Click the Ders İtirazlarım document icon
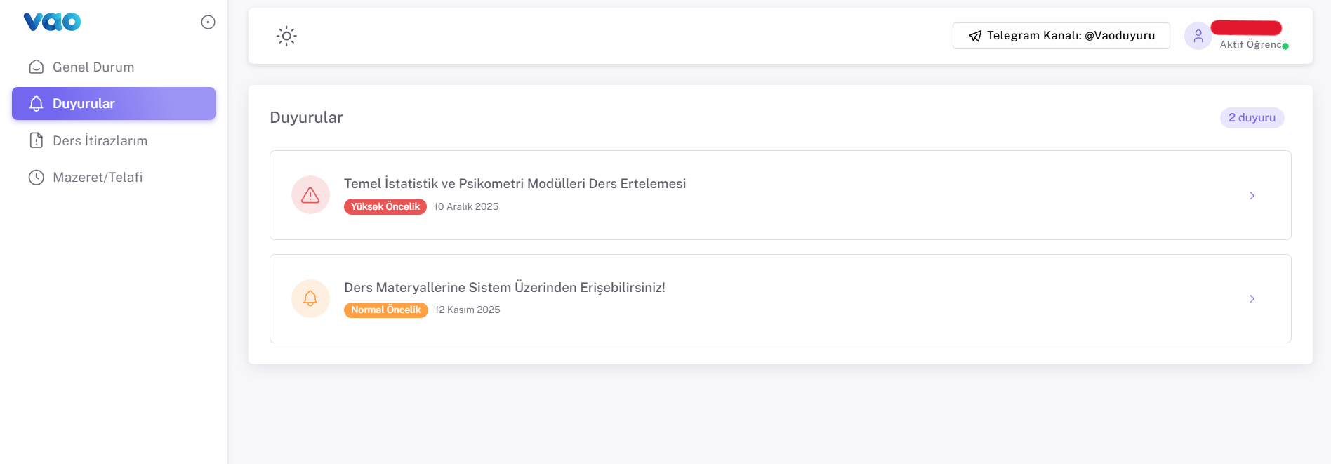 click(x=37, y=140)
